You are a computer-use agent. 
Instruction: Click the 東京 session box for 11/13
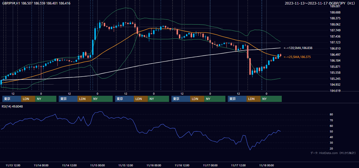pyautogui.click(x=12, y=99)
